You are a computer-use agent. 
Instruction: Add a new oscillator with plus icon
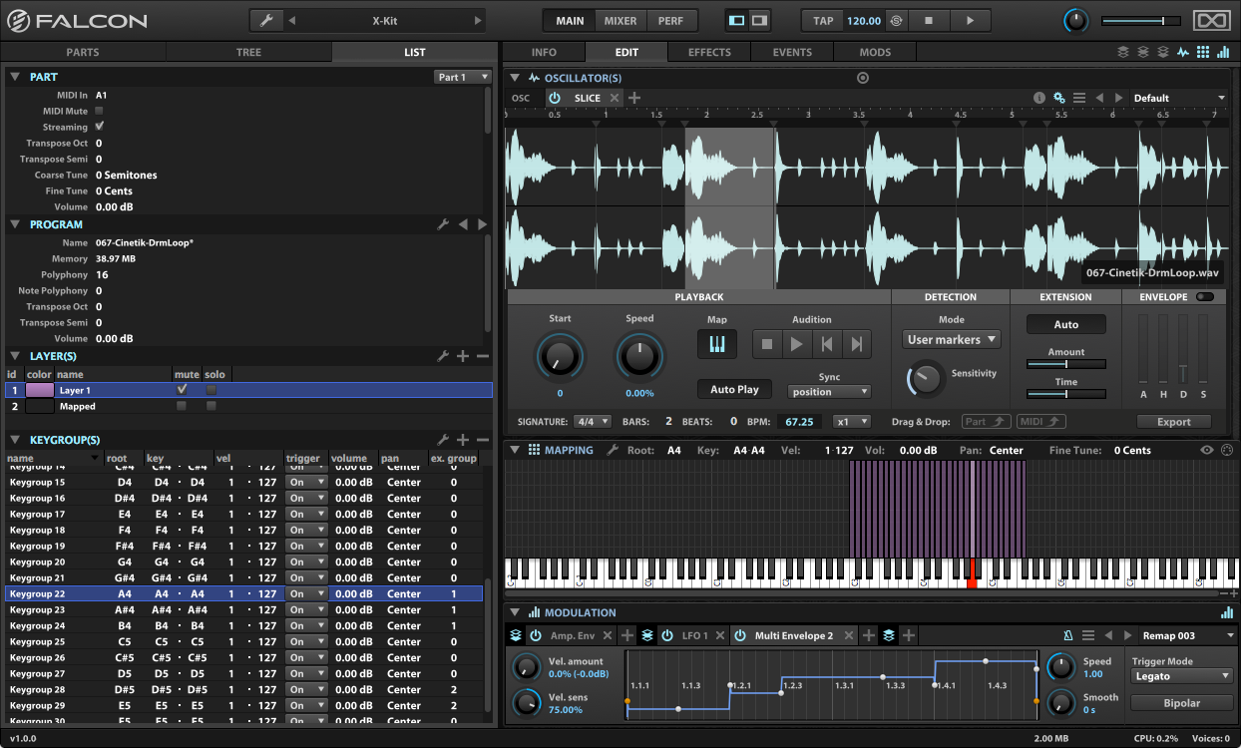pos(634,98)
